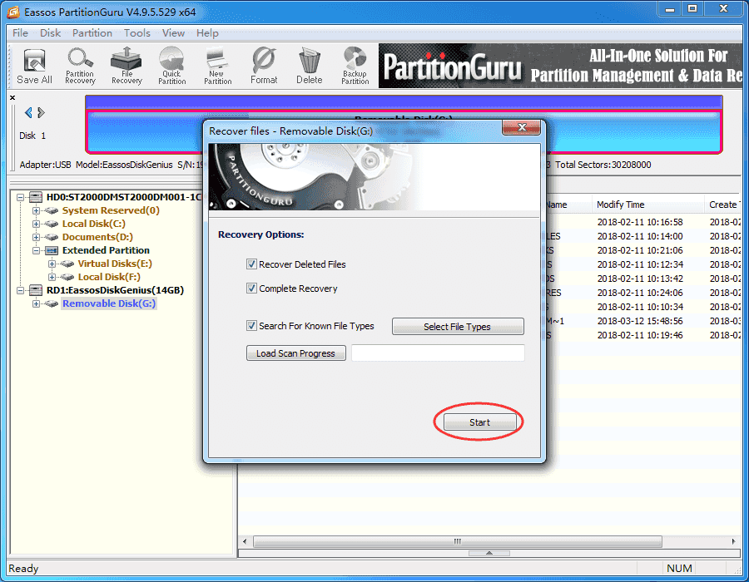Go to next disk arrow
This screenshot has width=749, height=582.
coord(41,112)
